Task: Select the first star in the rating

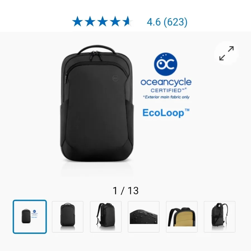Action: (78, 21)
